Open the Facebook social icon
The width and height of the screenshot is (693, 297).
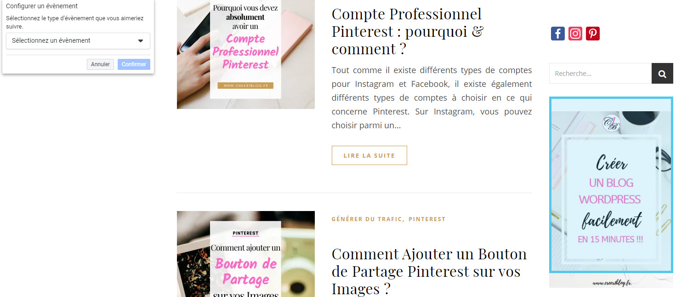click(557, 34)
